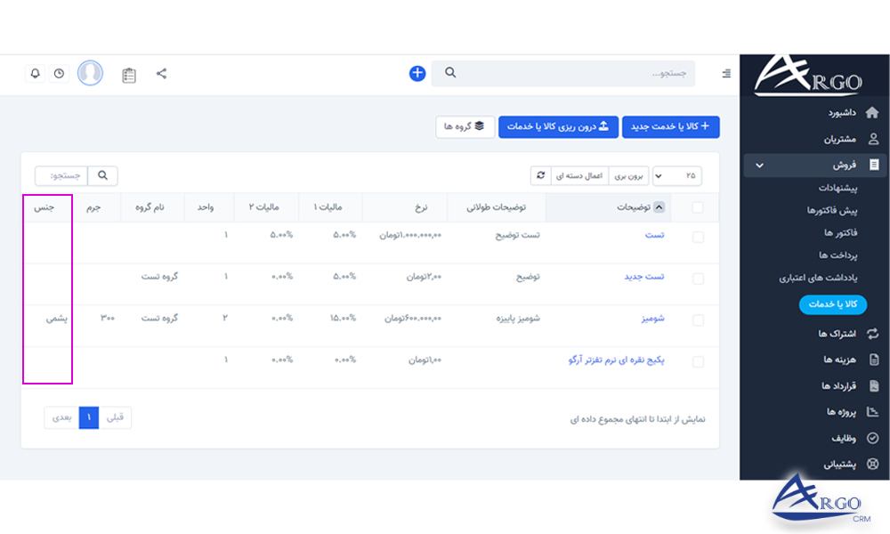Collapse the فروش submenu chevron

[x=760, y=166]
